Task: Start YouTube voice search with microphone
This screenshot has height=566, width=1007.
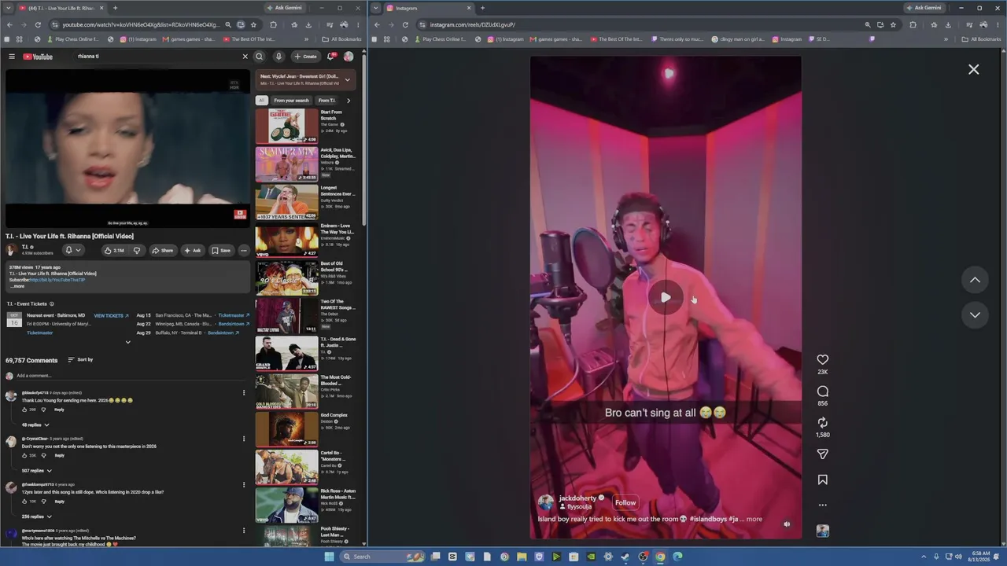Action: (278, 57)
